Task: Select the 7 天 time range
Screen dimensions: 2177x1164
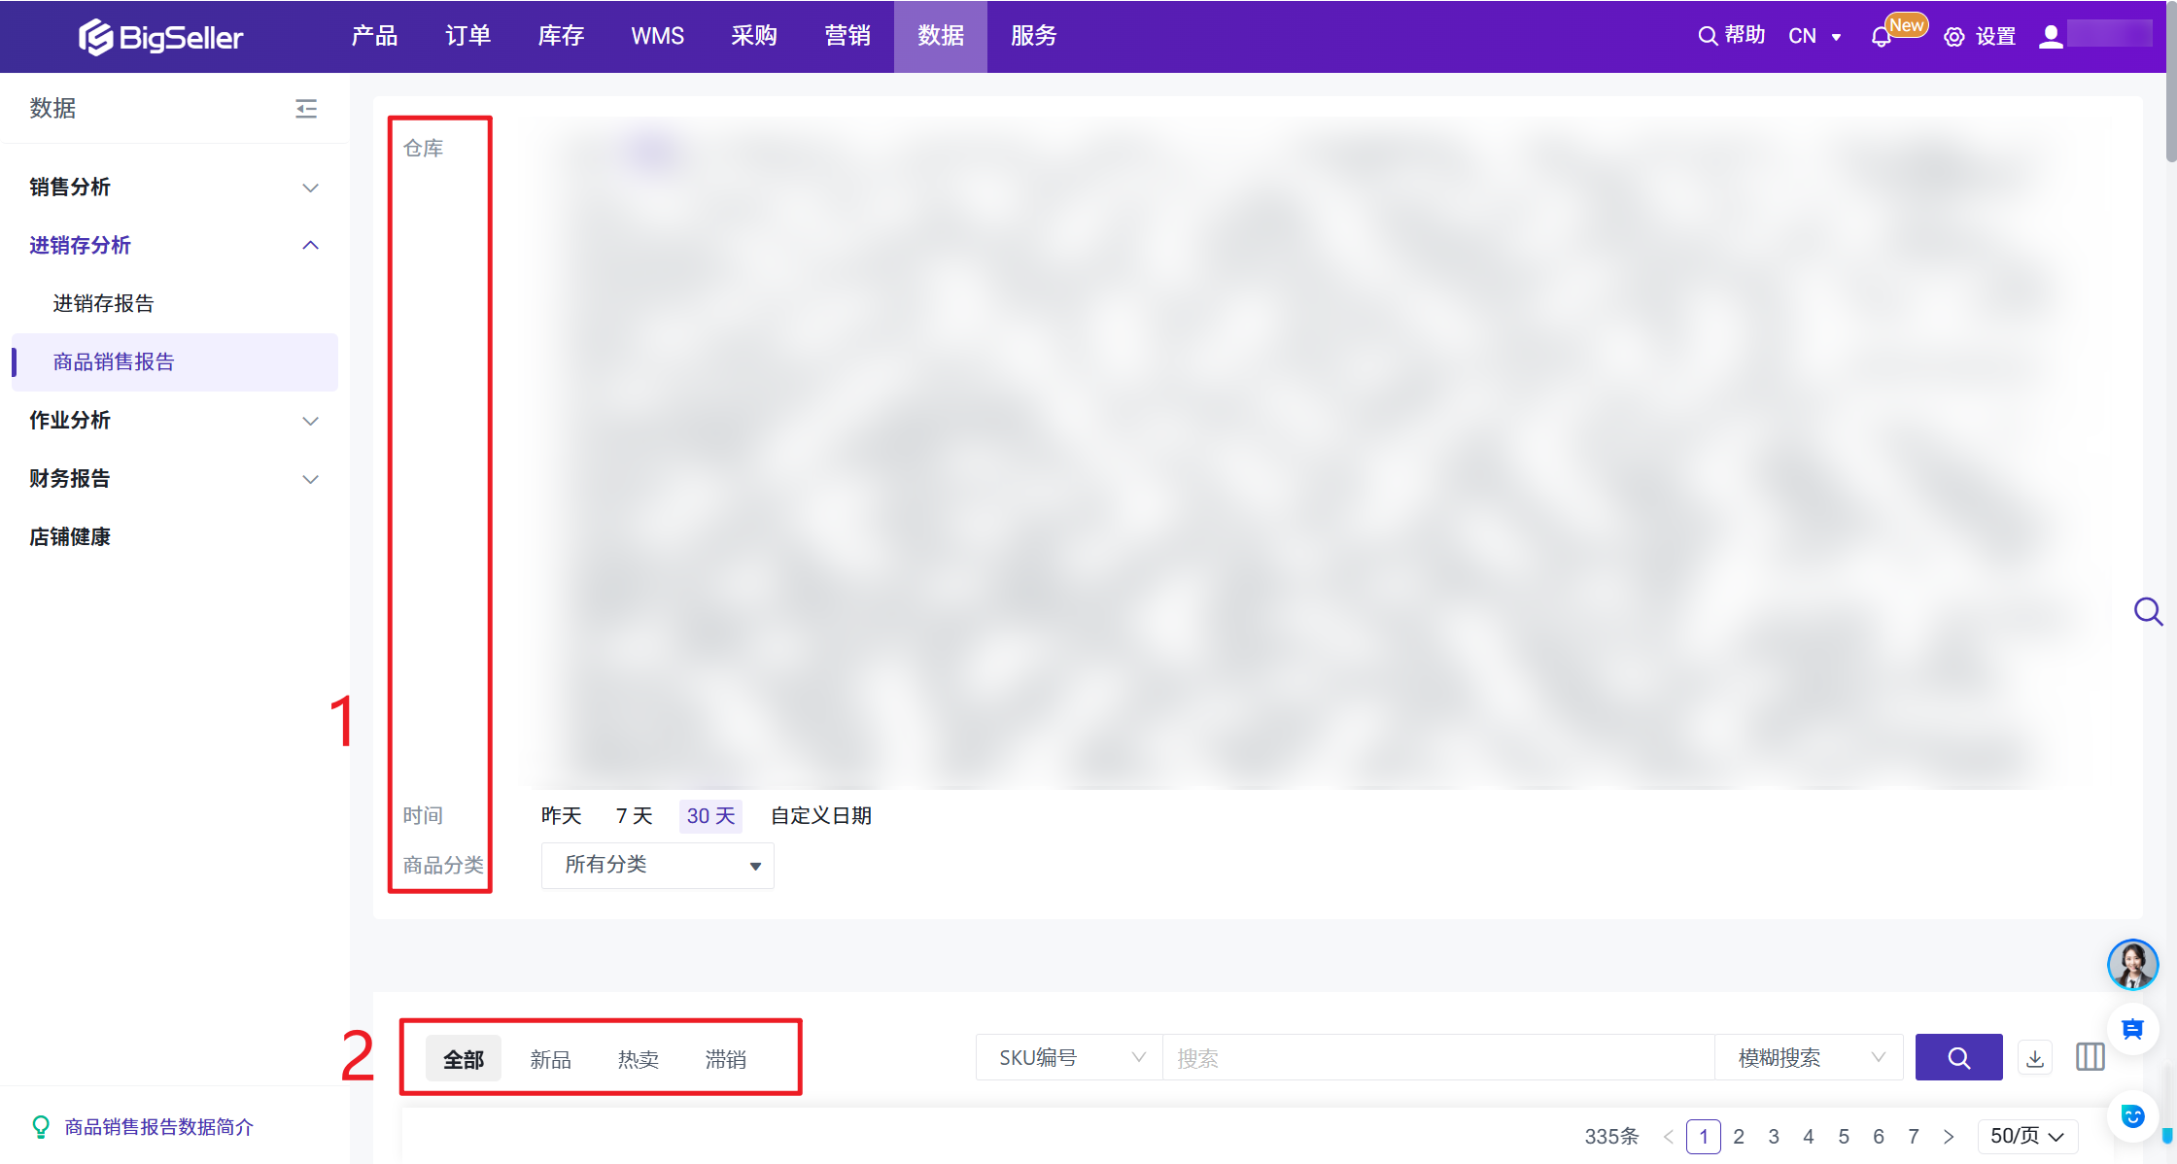Action: coord(634,816)
